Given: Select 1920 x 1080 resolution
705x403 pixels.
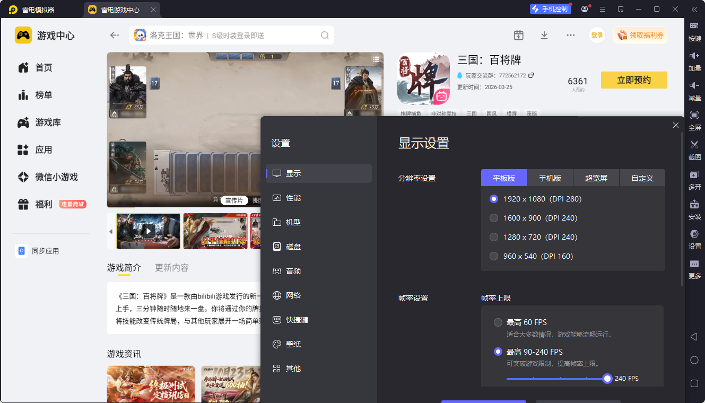Looking at the screenshot, I should (494, 199).
